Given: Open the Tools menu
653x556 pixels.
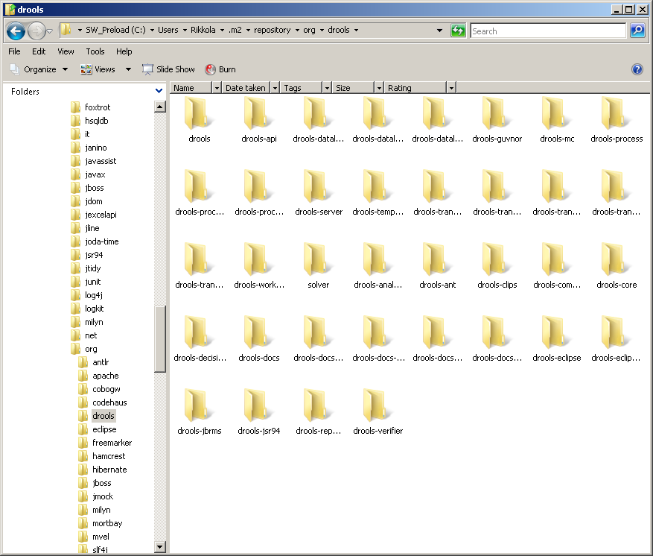Looking at the screenshot, I should pos(95,51).
